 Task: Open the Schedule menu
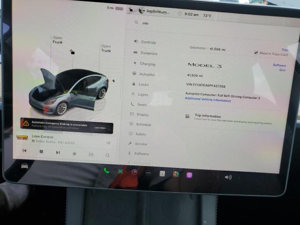tap(140, 124)
